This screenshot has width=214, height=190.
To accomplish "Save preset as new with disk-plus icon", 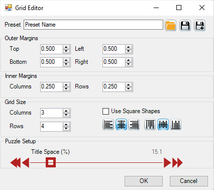I will tap(200, 26).
